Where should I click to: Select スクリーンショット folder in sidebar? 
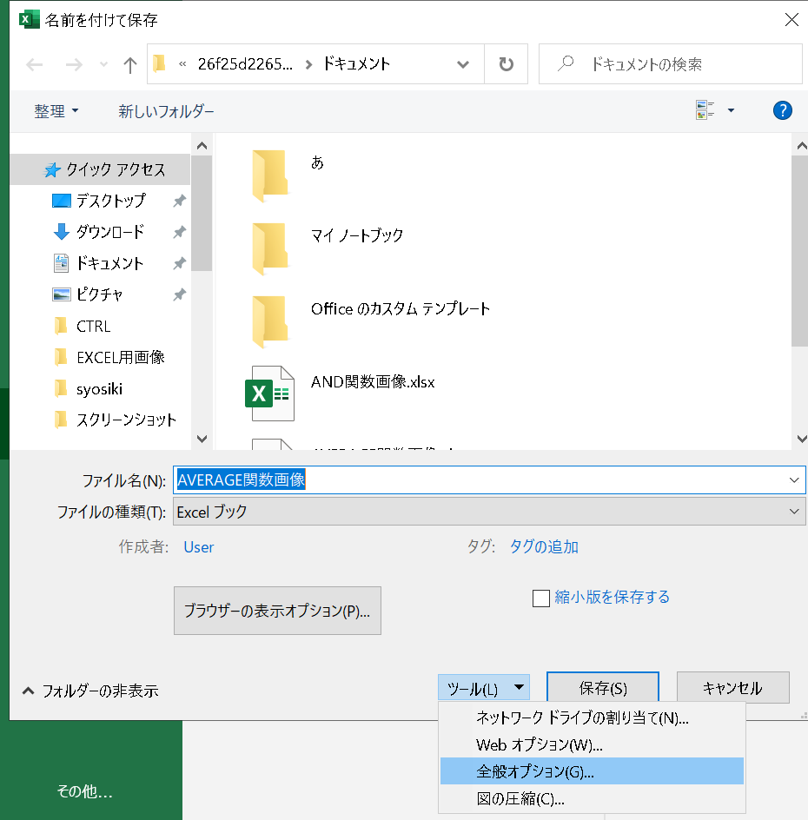pyautogui.click(x=115, y=420)
